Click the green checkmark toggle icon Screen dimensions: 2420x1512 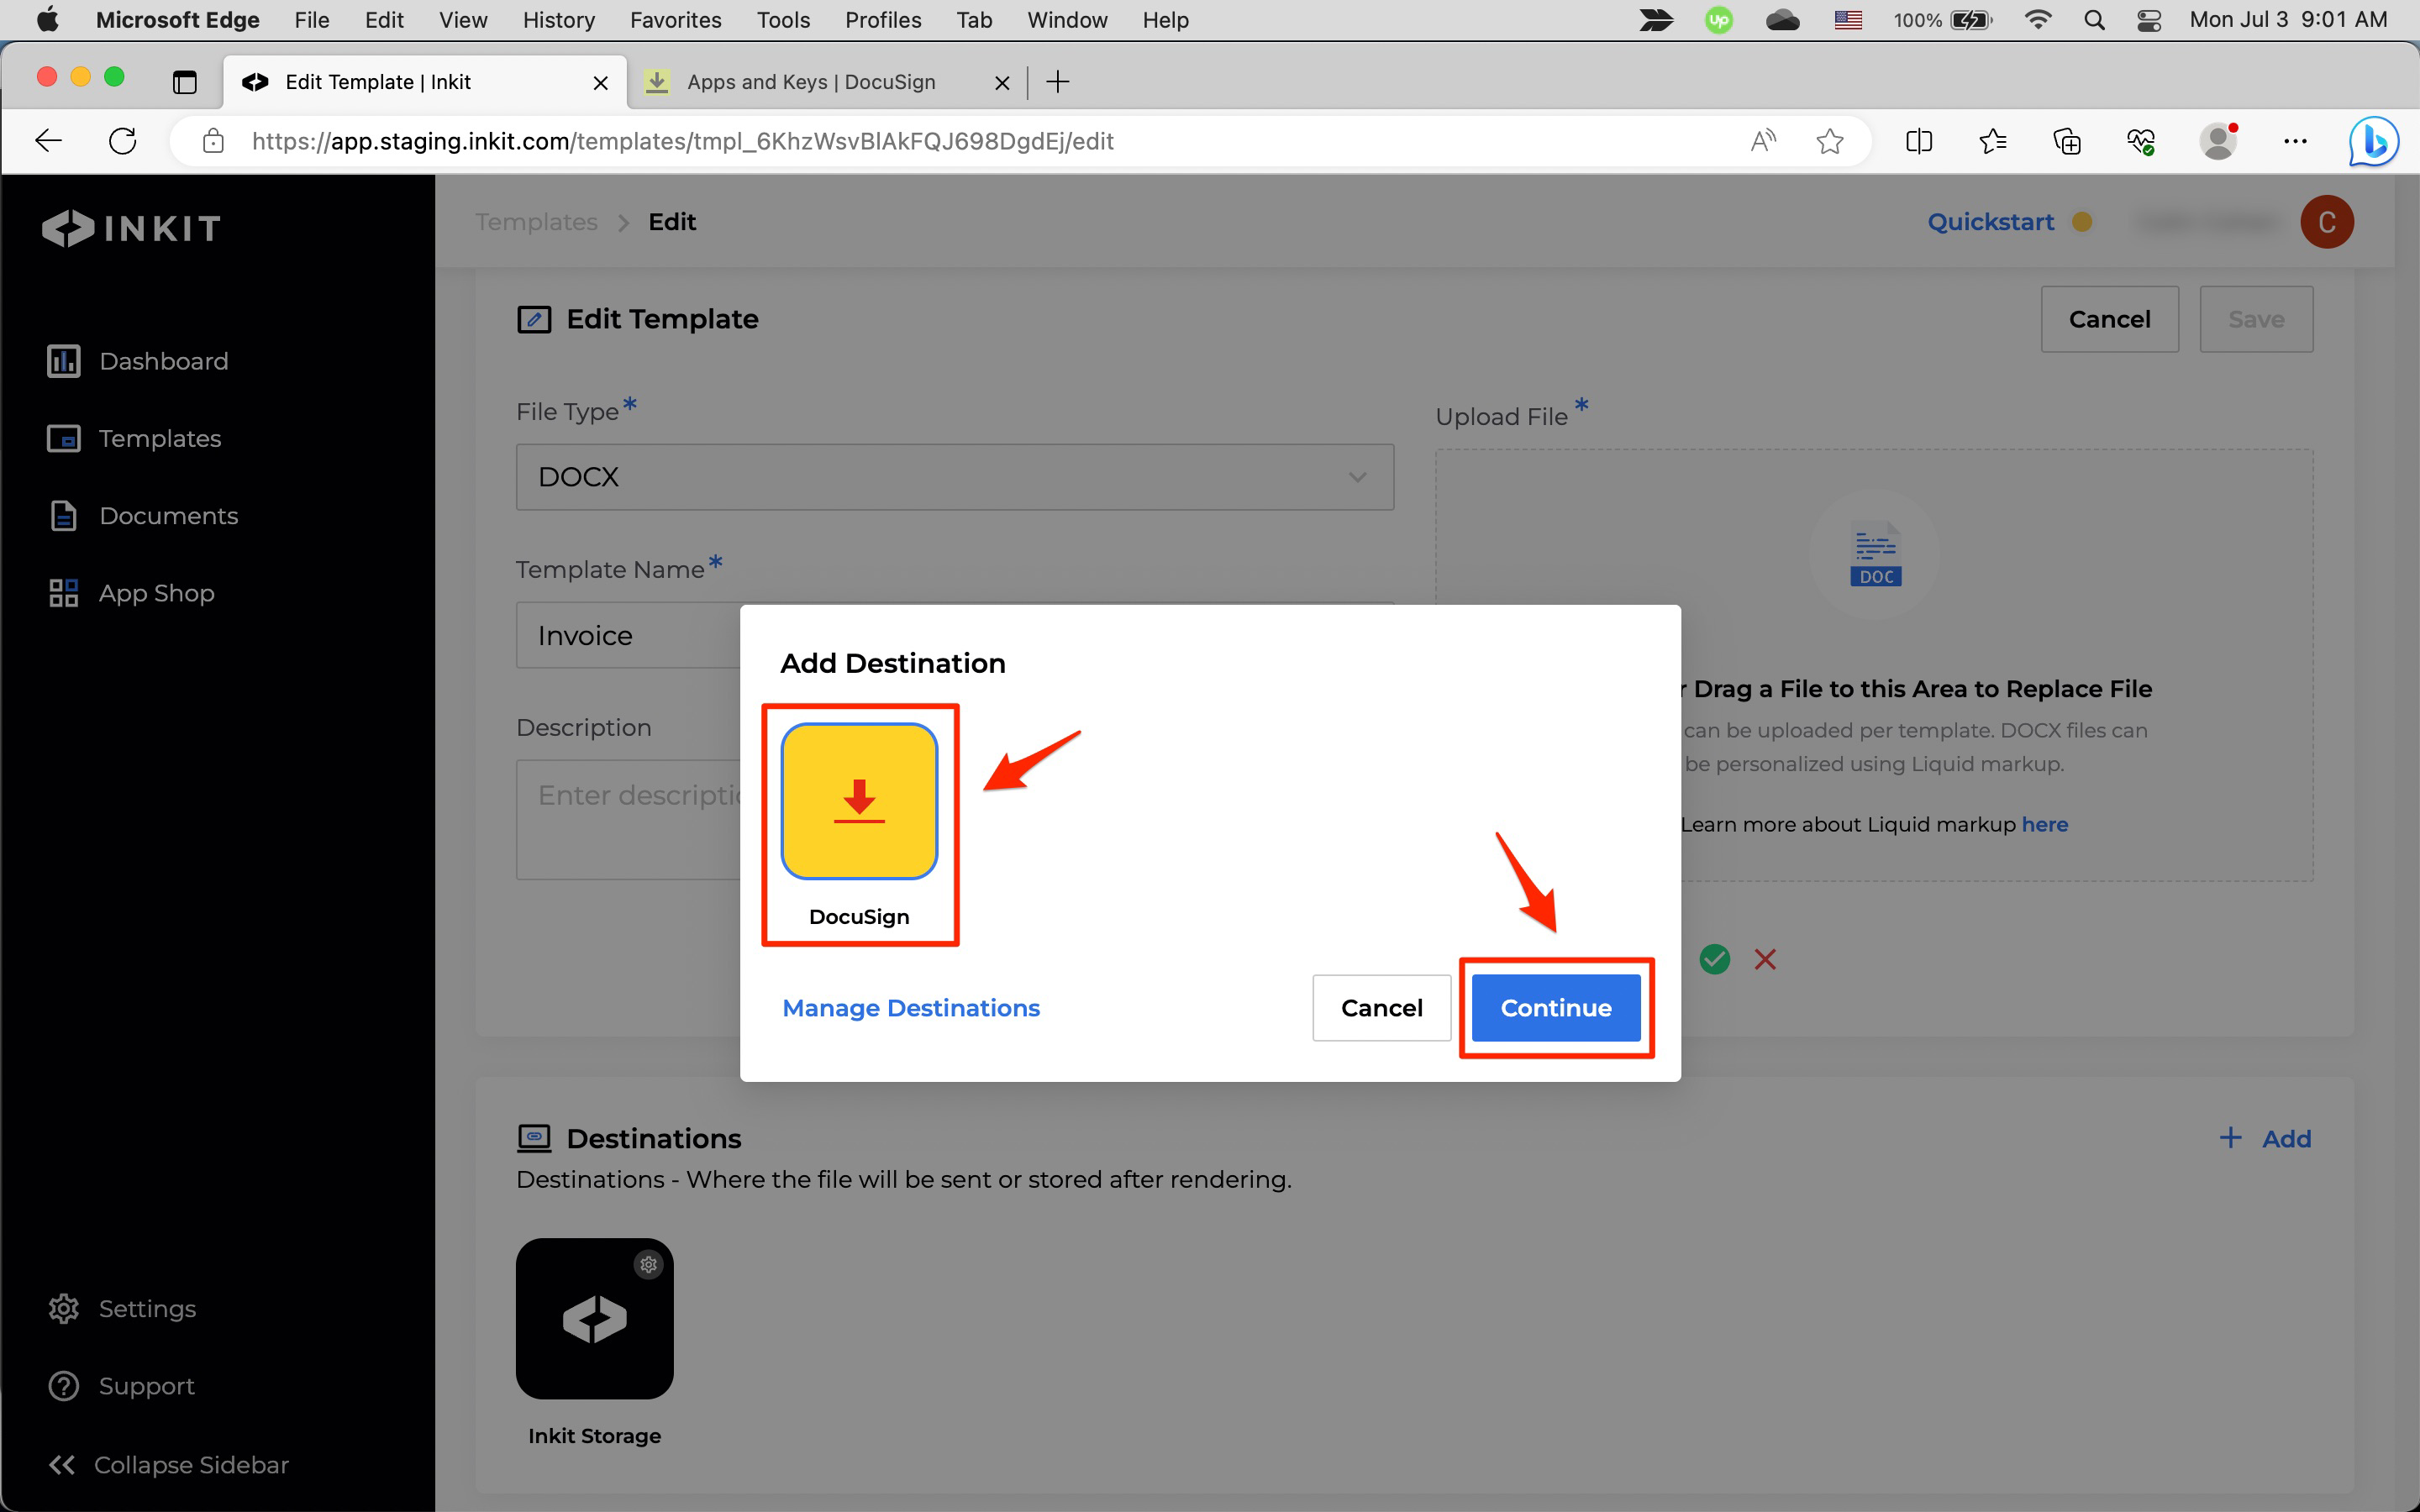(1714, 958)
